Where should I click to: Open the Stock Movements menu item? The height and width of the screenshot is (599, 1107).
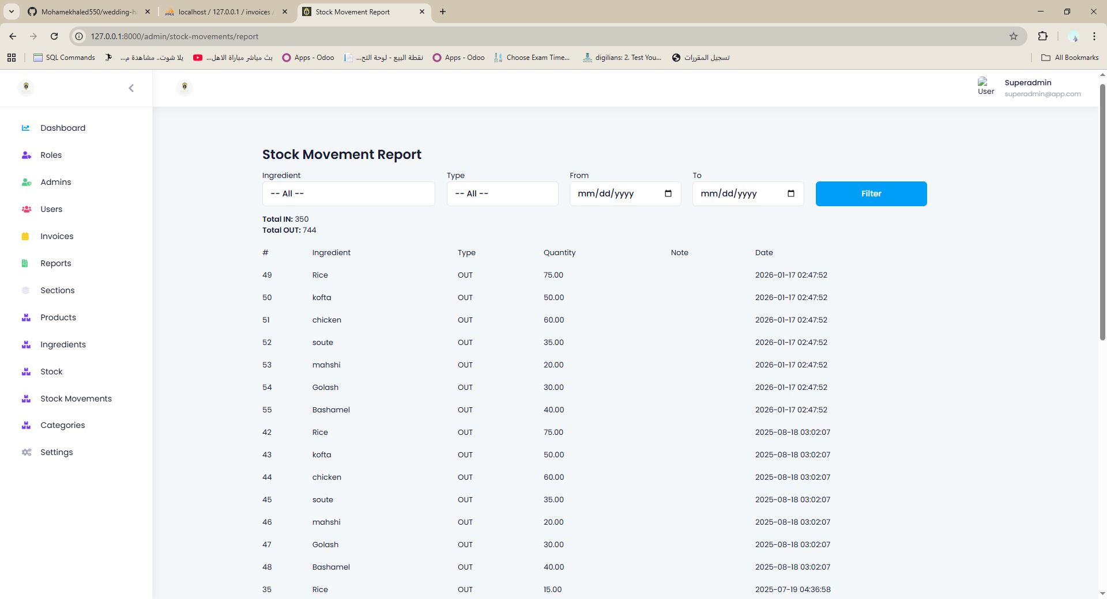(x=76, y=399)
